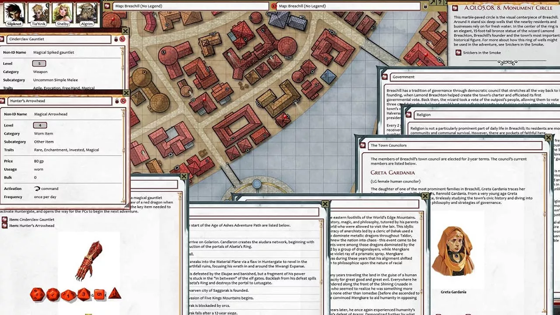Image resolution: width=560 pixels, height=315 pixels.
Task: Click the 'once per day' frequency value
Action: tap(45, 197)
